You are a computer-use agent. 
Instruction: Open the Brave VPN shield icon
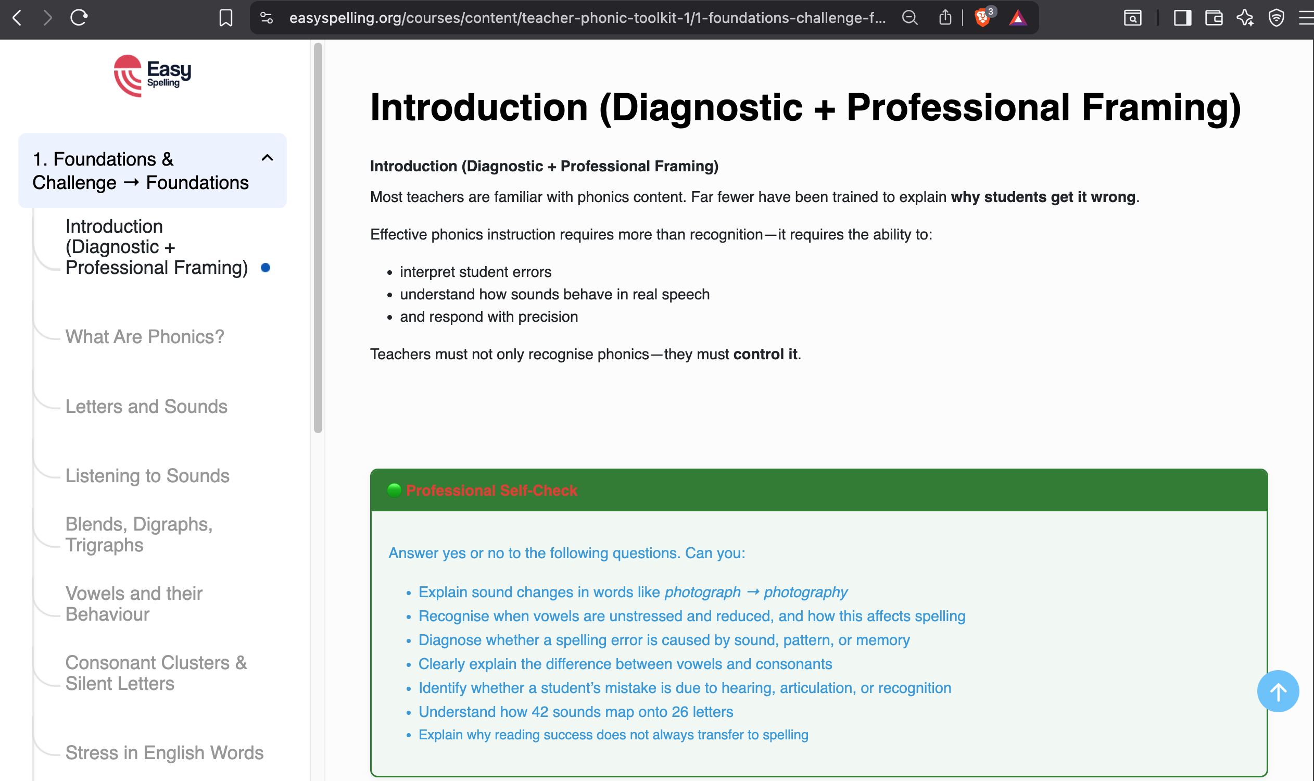point(1276,17)
